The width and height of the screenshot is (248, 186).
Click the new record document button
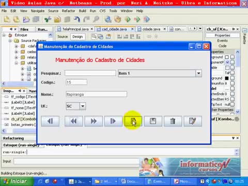point(133,121)
